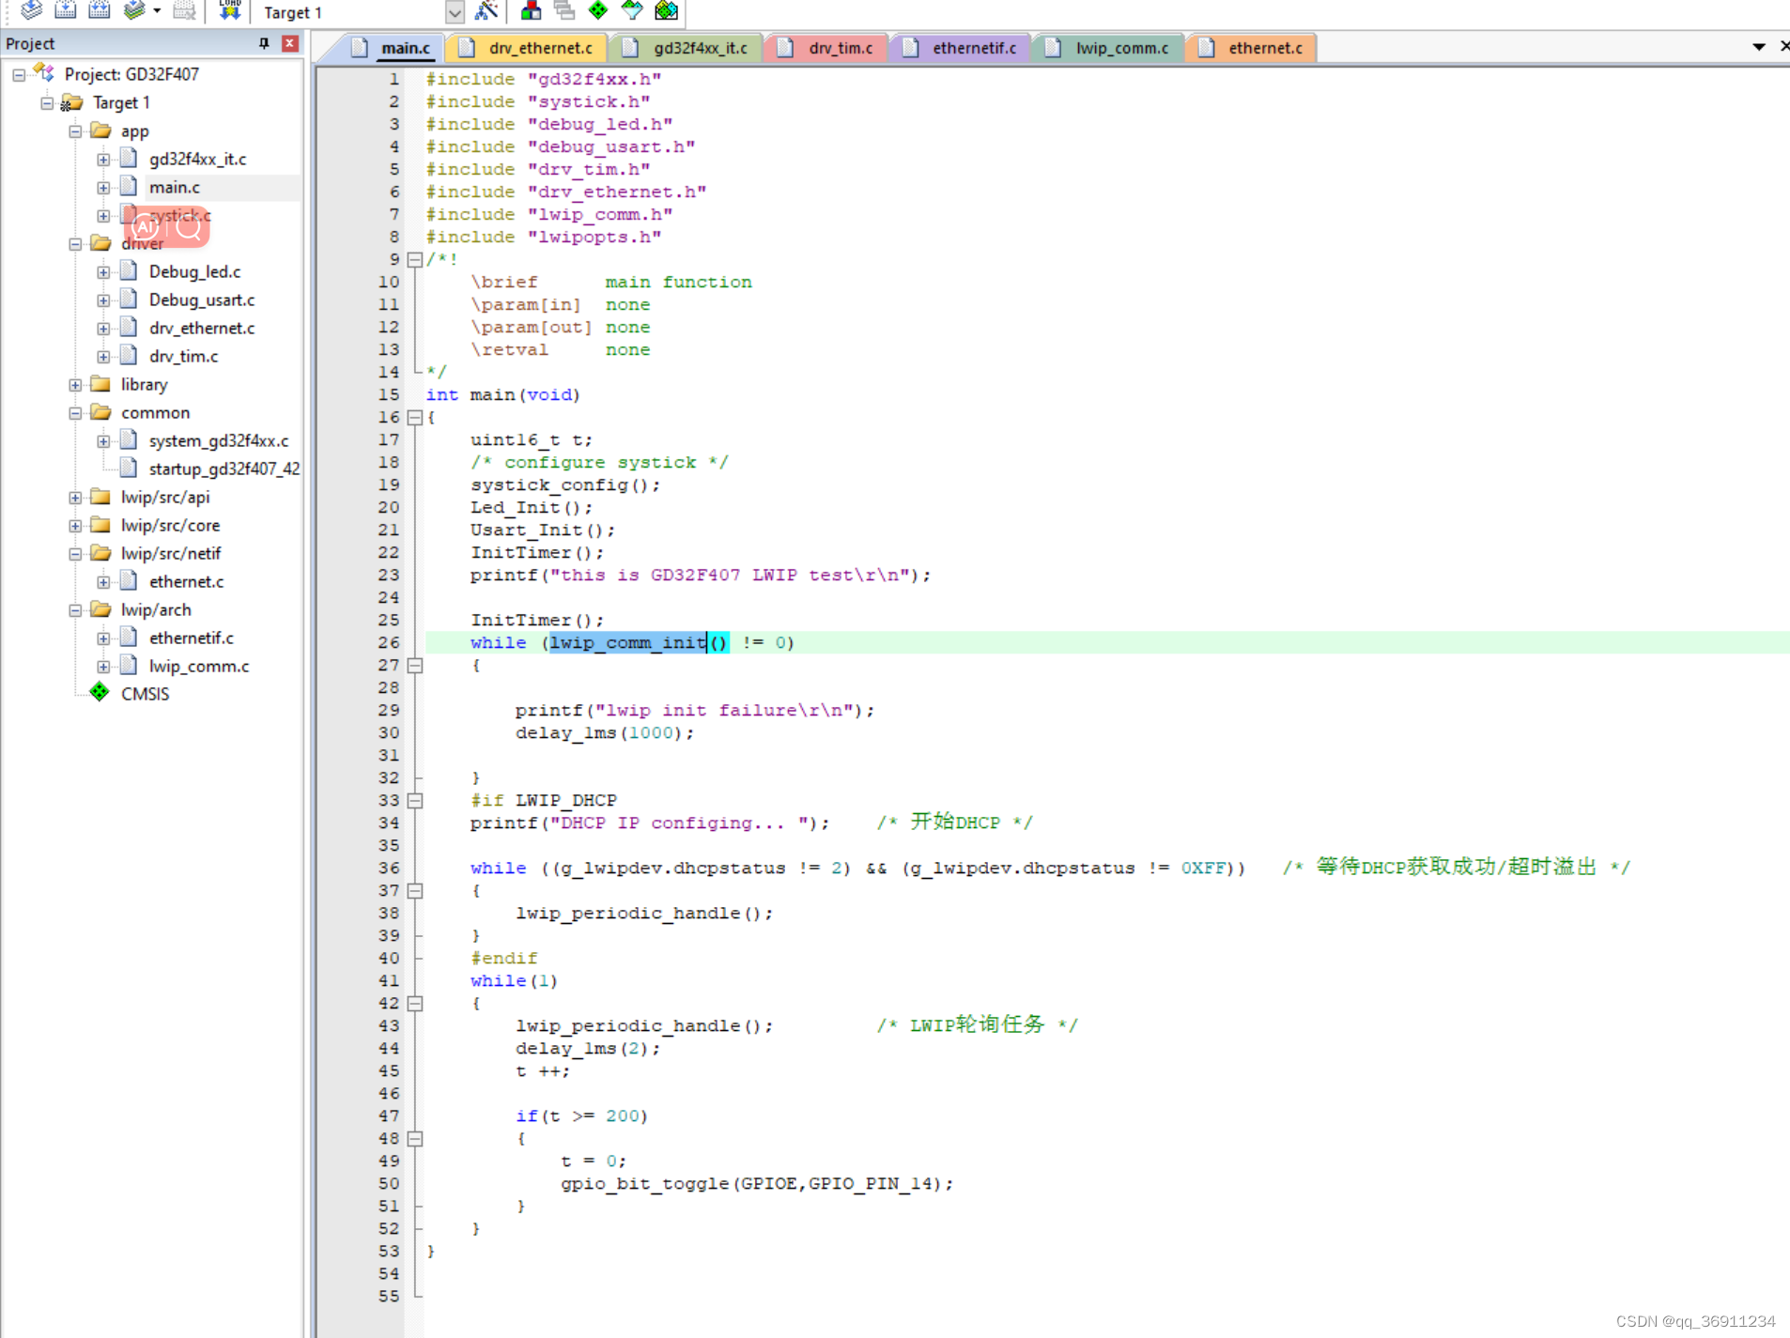Close the Project panel
The image size is (1790, 1338).
[x=289, y=43]
